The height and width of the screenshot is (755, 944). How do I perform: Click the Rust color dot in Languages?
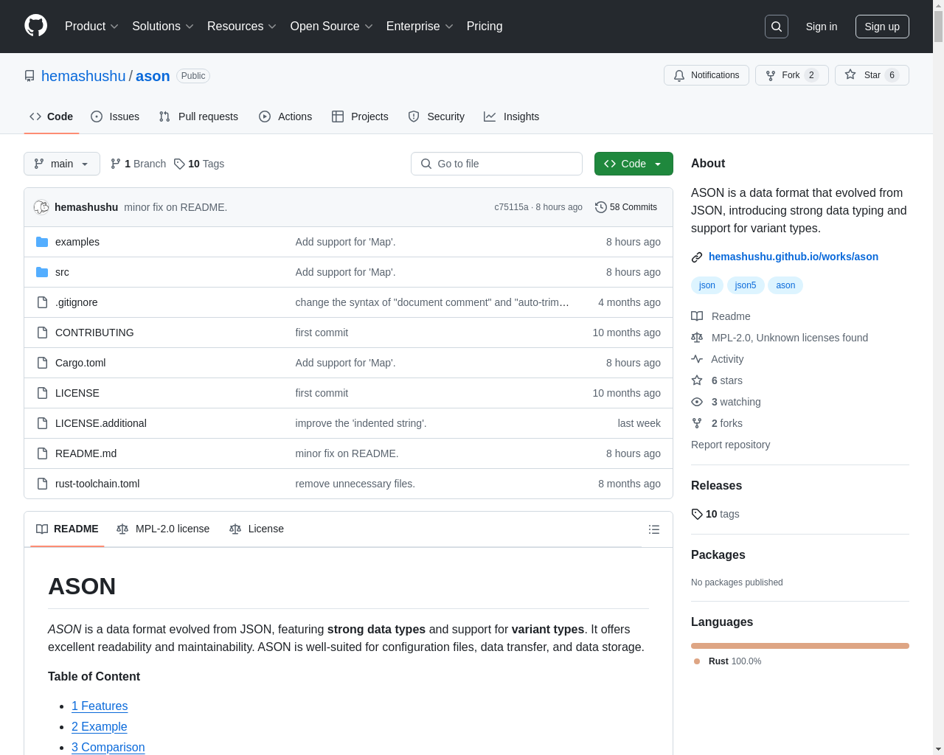point(697,661)
